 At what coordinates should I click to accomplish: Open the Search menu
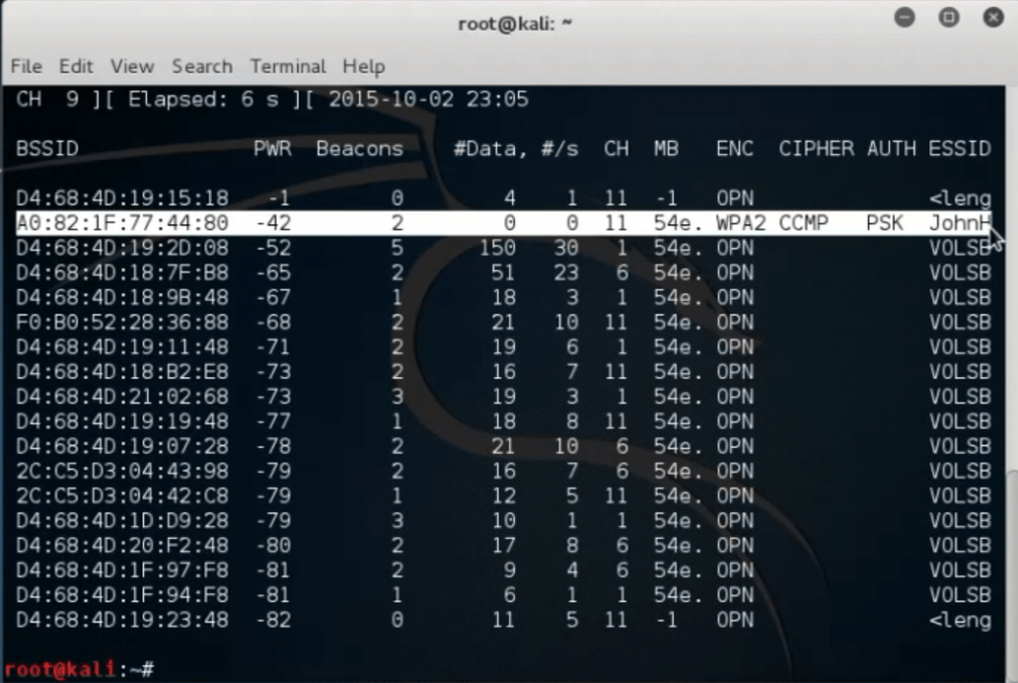[x=202, y=67]
